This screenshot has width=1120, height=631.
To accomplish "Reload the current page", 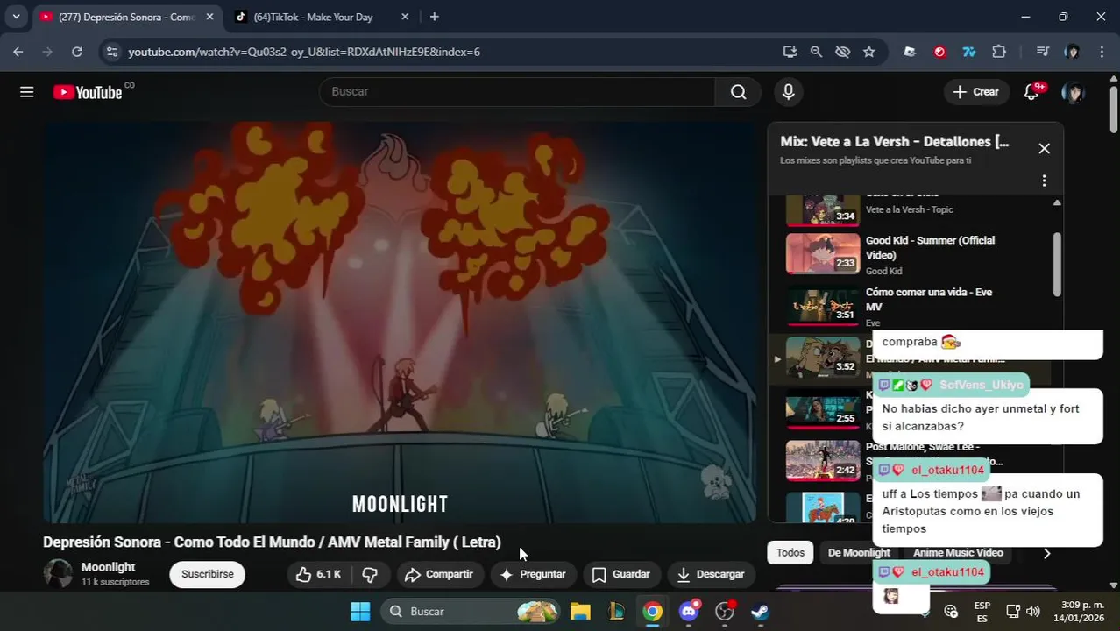I will pyautogui.click(x=77, y=52).
